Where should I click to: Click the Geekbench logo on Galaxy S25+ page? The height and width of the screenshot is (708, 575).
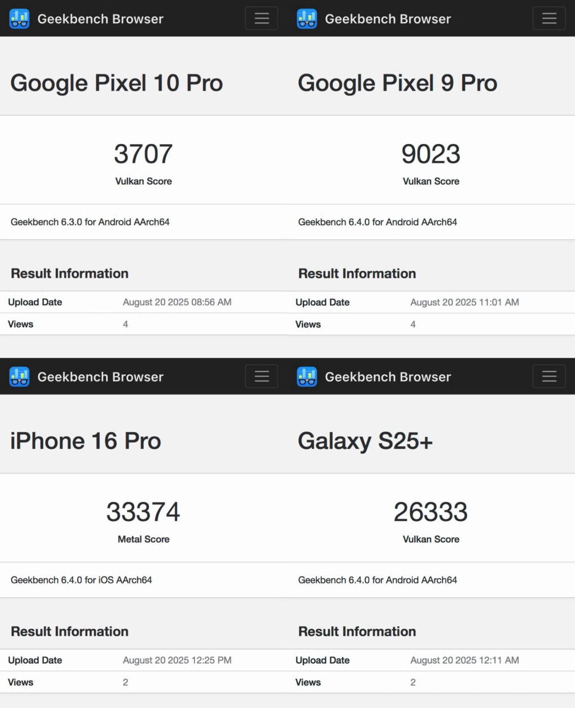[306, 376]
